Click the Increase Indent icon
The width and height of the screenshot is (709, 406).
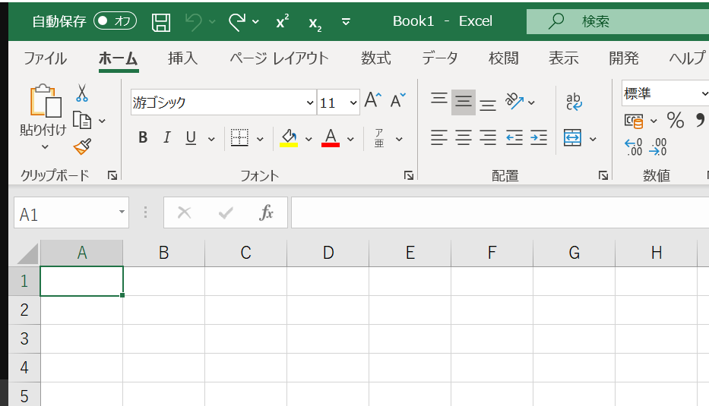point(539,138)
